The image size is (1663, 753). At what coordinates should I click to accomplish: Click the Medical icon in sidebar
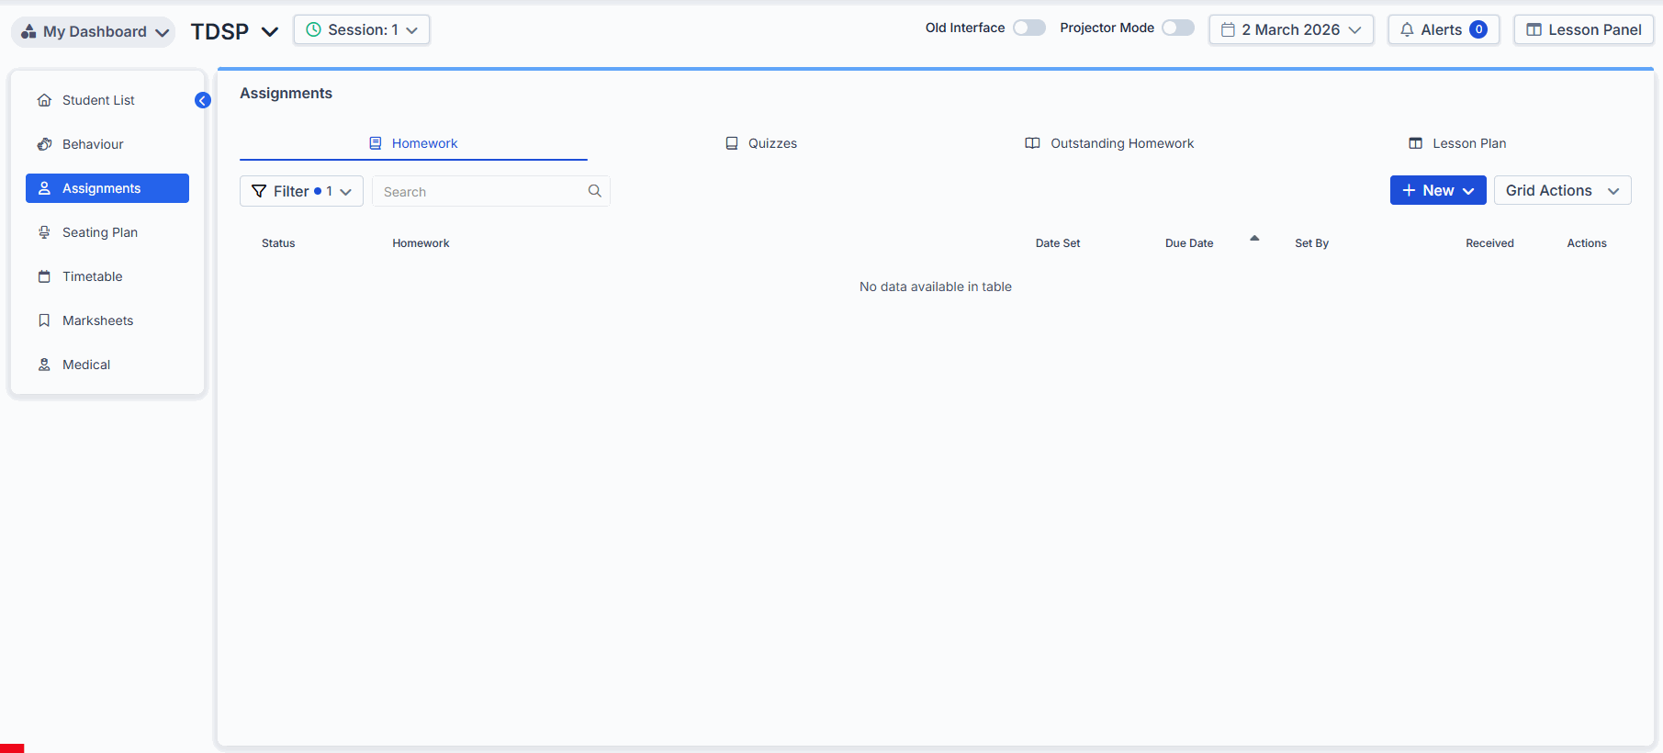44,365
